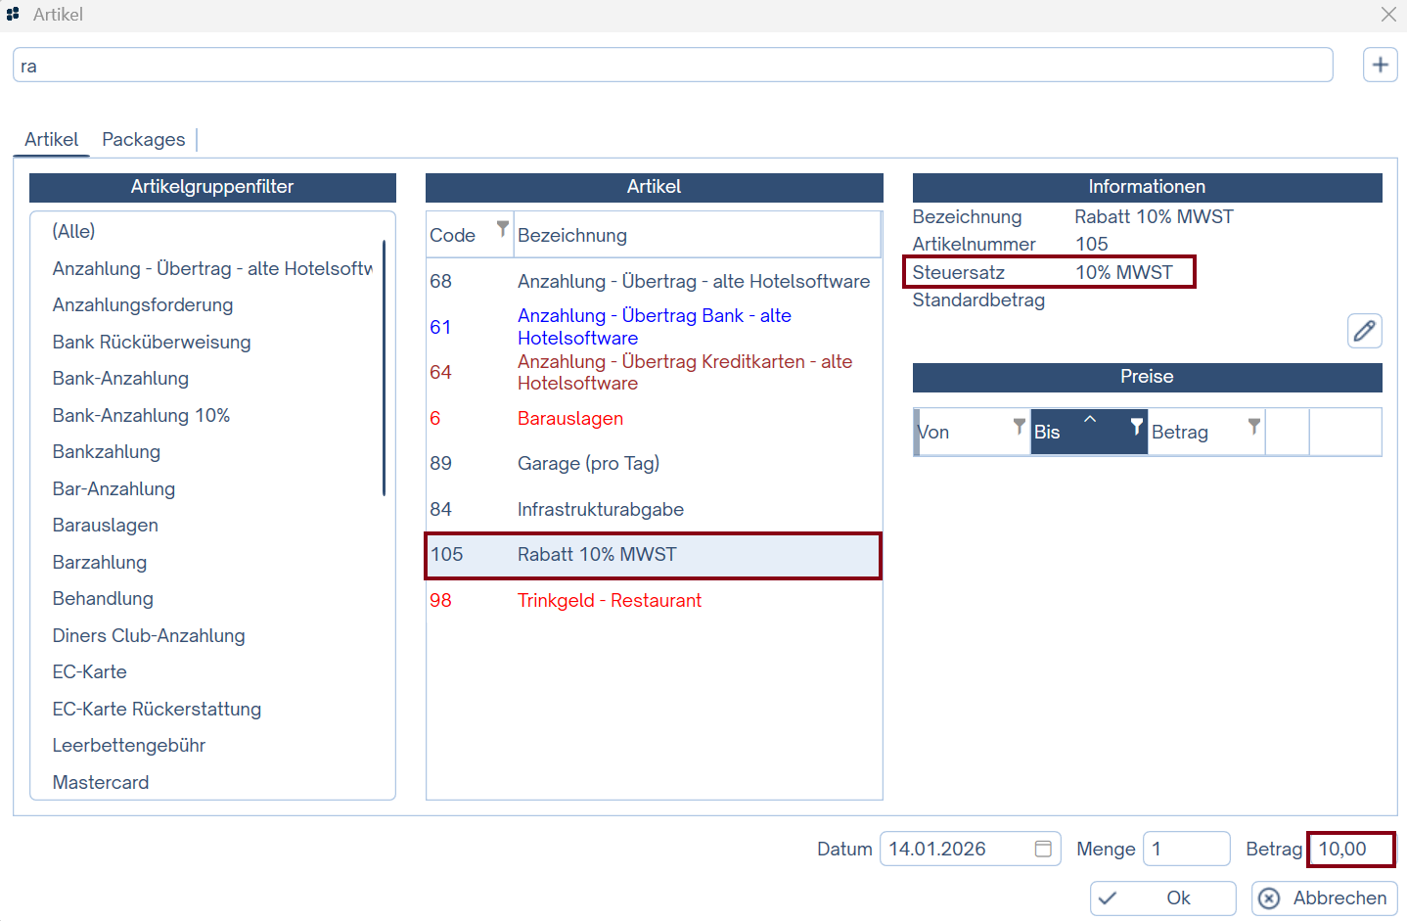Click the filter icon on Bis column
Viewport: 1407px width, 921px height.
coord(1136,426)
